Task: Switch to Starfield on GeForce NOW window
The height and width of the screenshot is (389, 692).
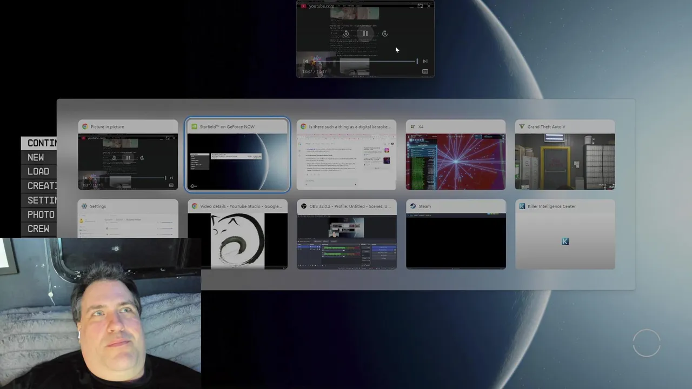Action: click(237, 155)
